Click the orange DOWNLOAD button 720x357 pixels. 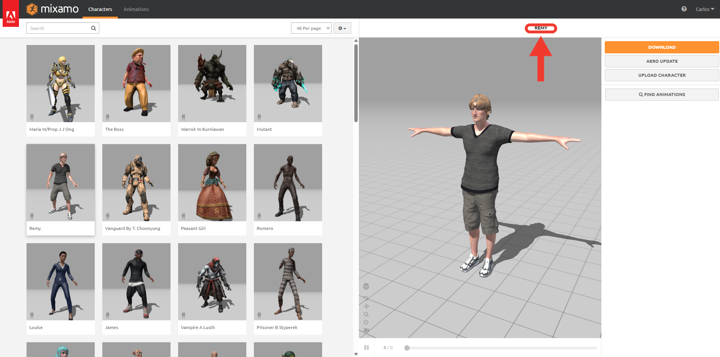coord(662,47)
